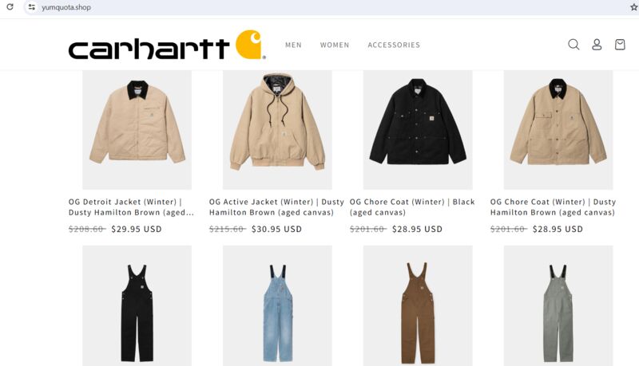
Task: Open OG Detroit Jacket (Winter) product link
Action: [x=131, y=207]
